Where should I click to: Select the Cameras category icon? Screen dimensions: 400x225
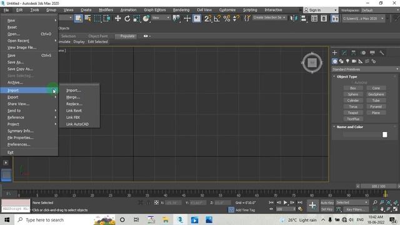point(354,61)
